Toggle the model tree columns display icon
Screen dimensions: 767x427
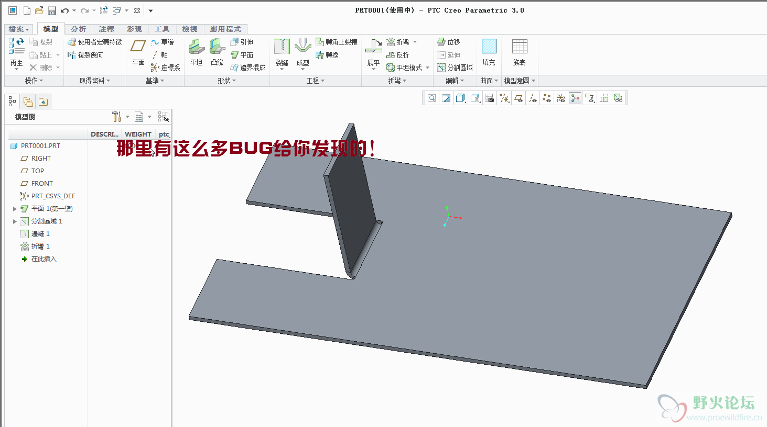tap(163, 117)
